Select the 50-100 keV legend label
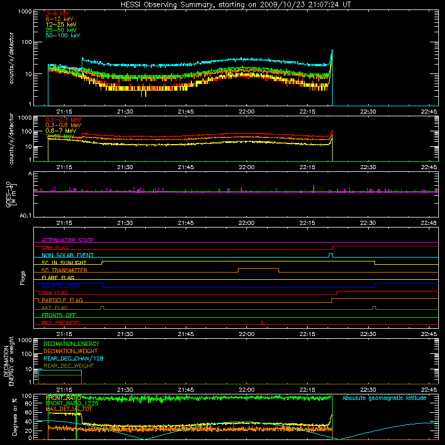Viewport: 445px width, 445px height. tap(63, 36)
